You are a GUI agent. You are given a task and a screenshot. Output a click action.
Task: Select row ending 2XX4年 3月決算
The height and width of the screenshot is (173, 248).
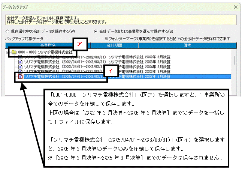tap(97, 67)
